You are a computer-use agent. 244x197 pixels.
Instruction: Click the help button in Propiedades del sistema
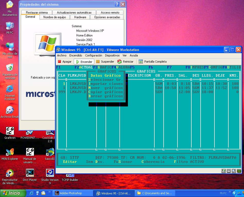pos(117,4)
